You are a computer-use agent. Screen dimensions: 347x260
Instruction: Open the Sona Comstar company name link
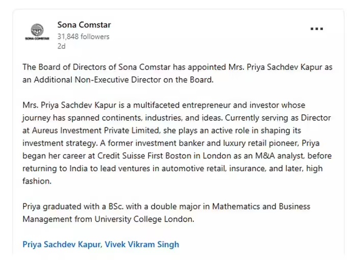[84, 25]
